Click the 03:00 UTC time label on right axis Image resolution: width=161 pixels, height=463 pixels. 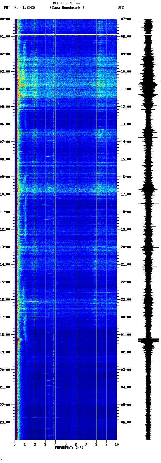(126, 370)
